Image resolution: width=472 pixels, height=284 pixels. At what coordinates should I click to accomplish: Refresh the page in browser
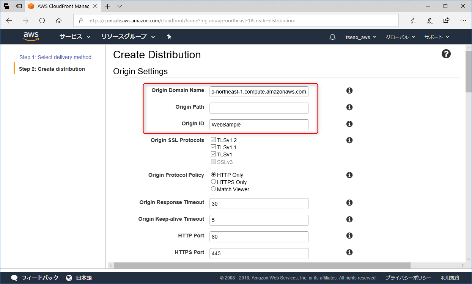tap(42, 20)
